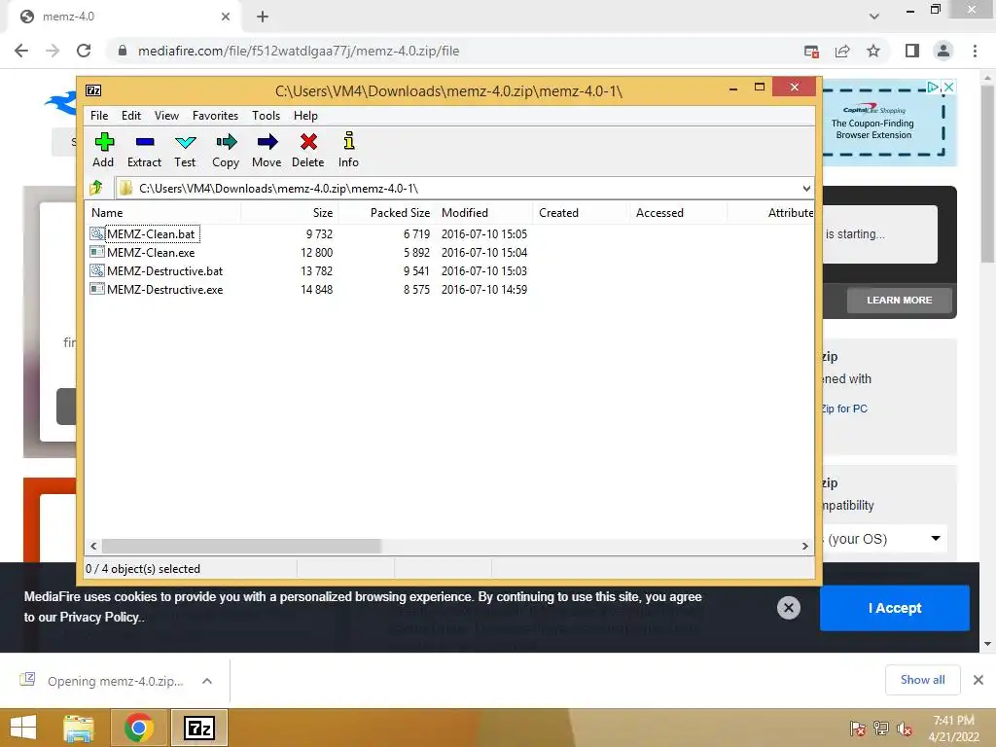Click the right arrow of horizontal scrollbar
The height and width of the screenshot is (747, 996).
click(x=804, y=546)
